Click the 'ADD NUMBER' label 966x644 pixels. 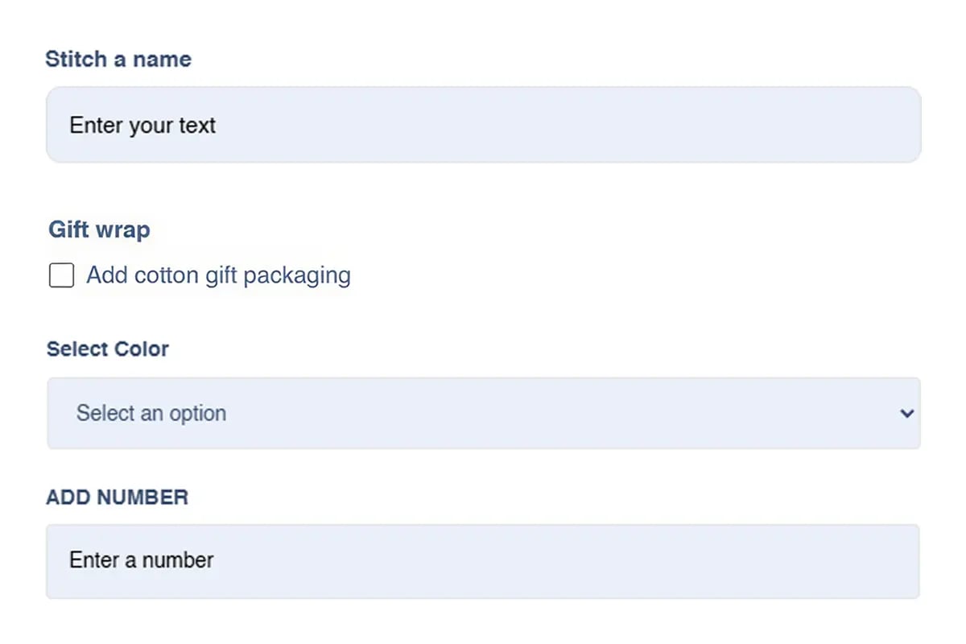coord(117,497)
